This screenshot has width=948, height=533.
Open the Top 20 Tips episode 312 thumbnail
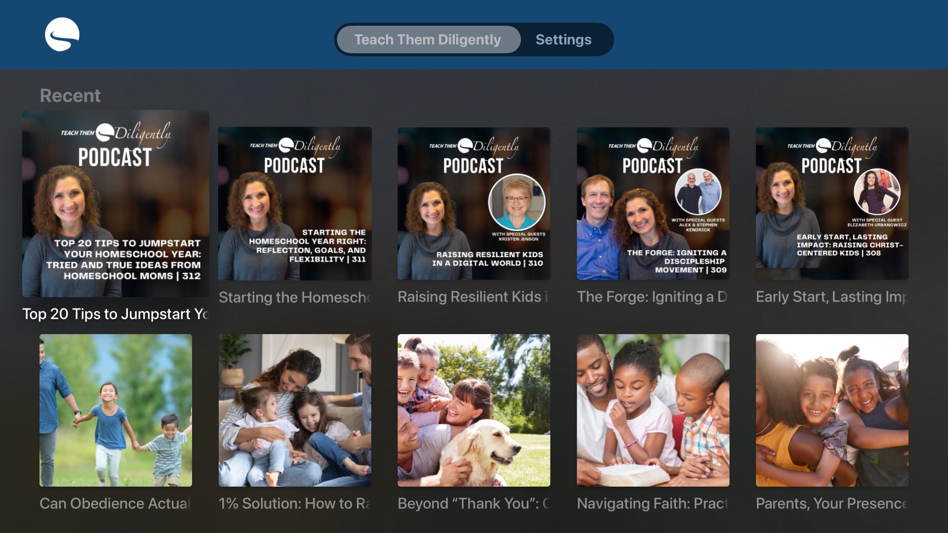(116, 203)
